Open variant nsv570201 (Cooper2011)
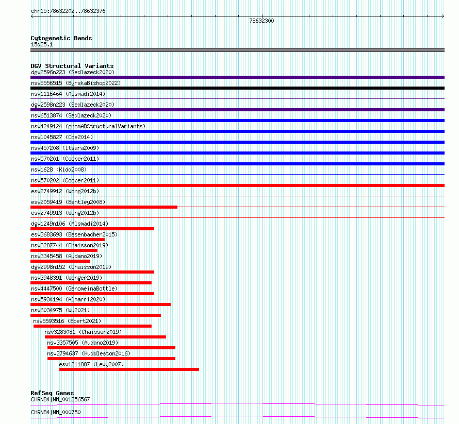 65,159
